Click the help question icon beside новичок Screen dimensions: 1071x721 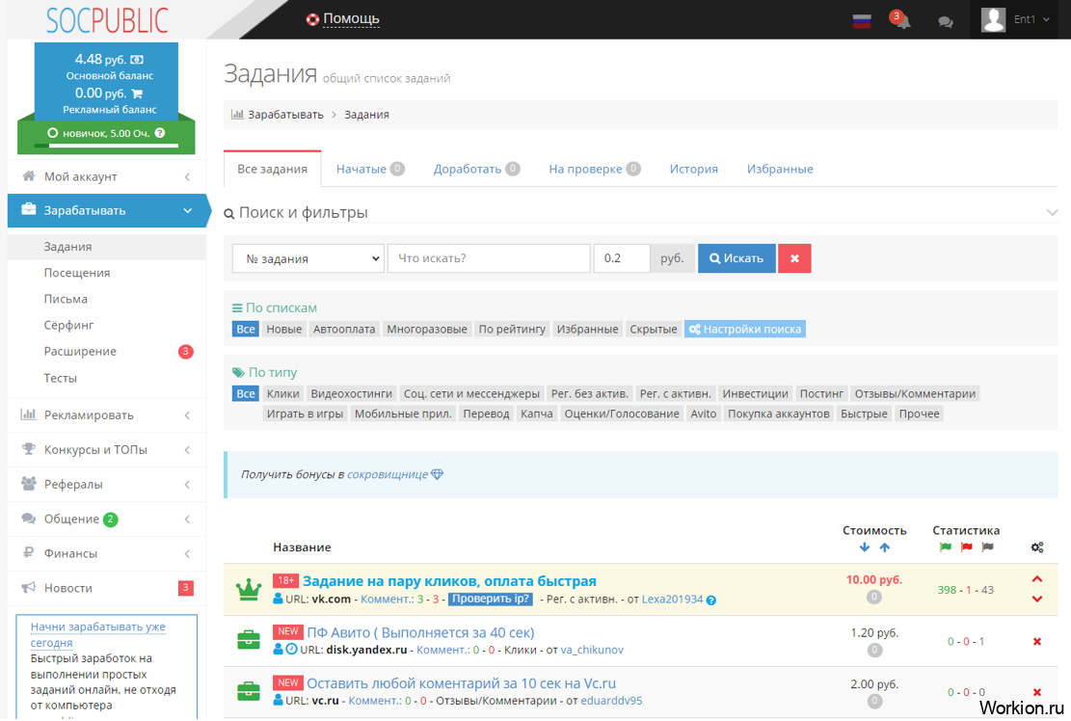(x=160, y=133)
